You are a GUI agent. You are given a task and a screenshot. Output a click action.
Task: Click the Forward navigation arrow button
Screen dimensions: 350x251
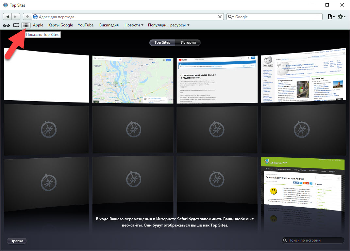[16, 17]
